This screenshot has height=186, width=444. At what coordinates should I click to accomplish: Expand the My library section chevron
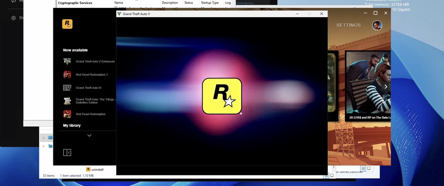(x=89, y=136)
